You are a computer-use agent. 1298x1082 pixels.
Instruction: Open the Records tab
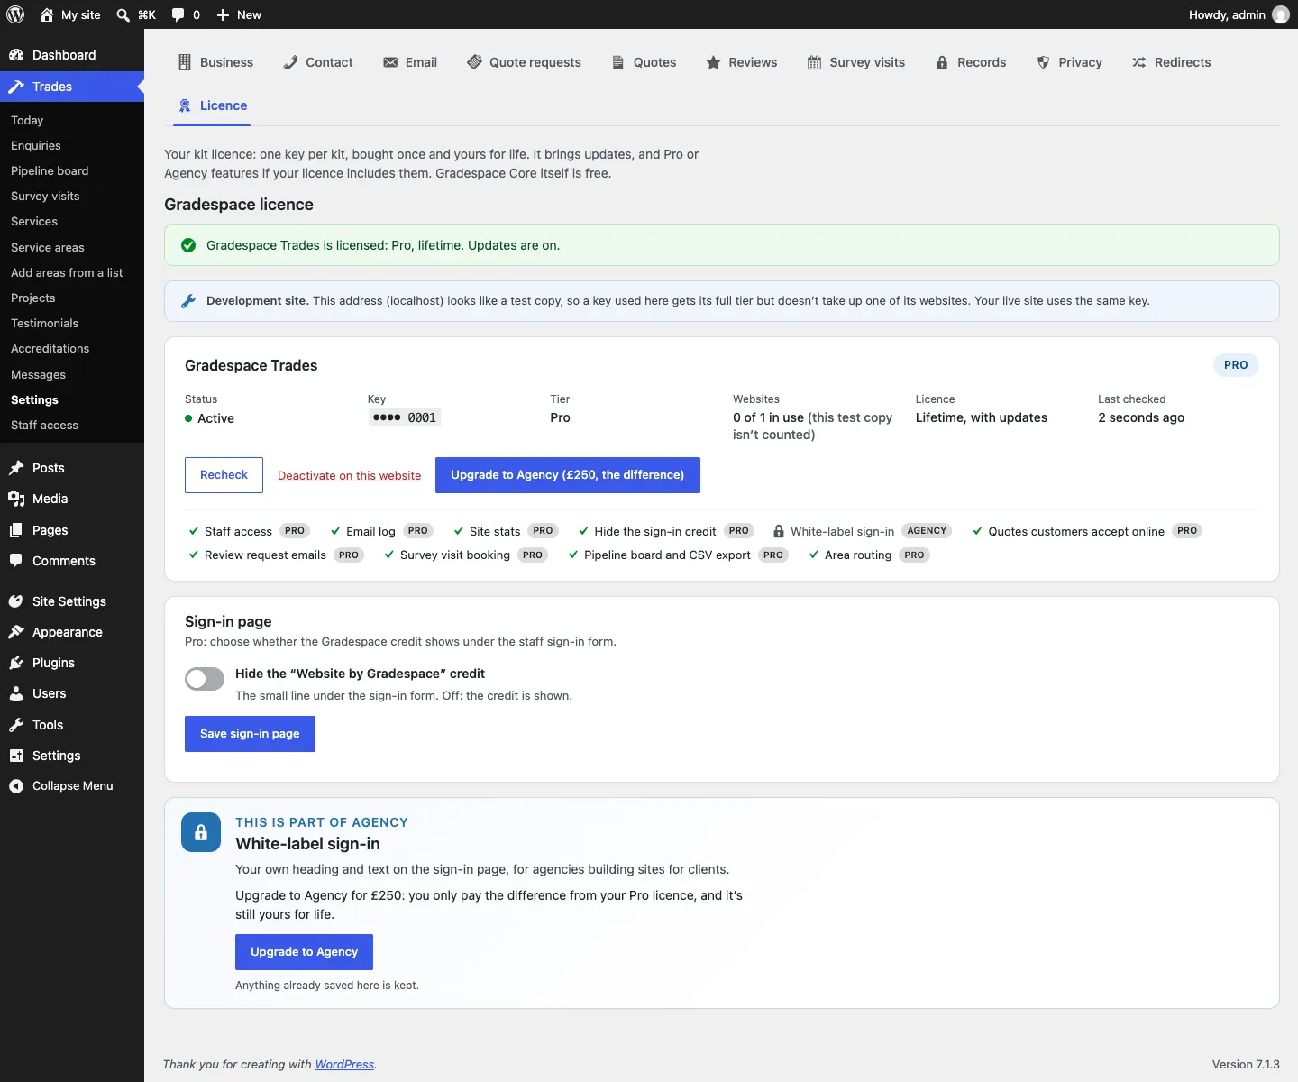970,62
